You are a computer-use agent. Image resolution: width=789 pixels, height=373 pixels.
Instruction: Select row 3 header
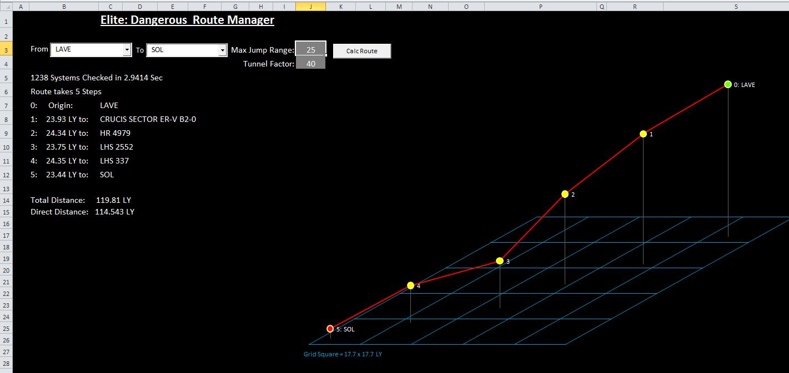pos(6,50)
